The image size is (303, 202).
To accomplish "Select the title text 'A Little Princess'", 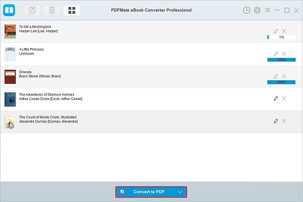I will (x=31, y=49).
